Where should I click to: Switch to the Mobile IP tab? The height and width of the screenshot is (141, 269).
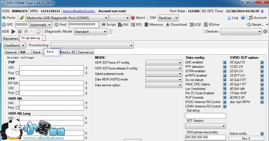(67, 52)
